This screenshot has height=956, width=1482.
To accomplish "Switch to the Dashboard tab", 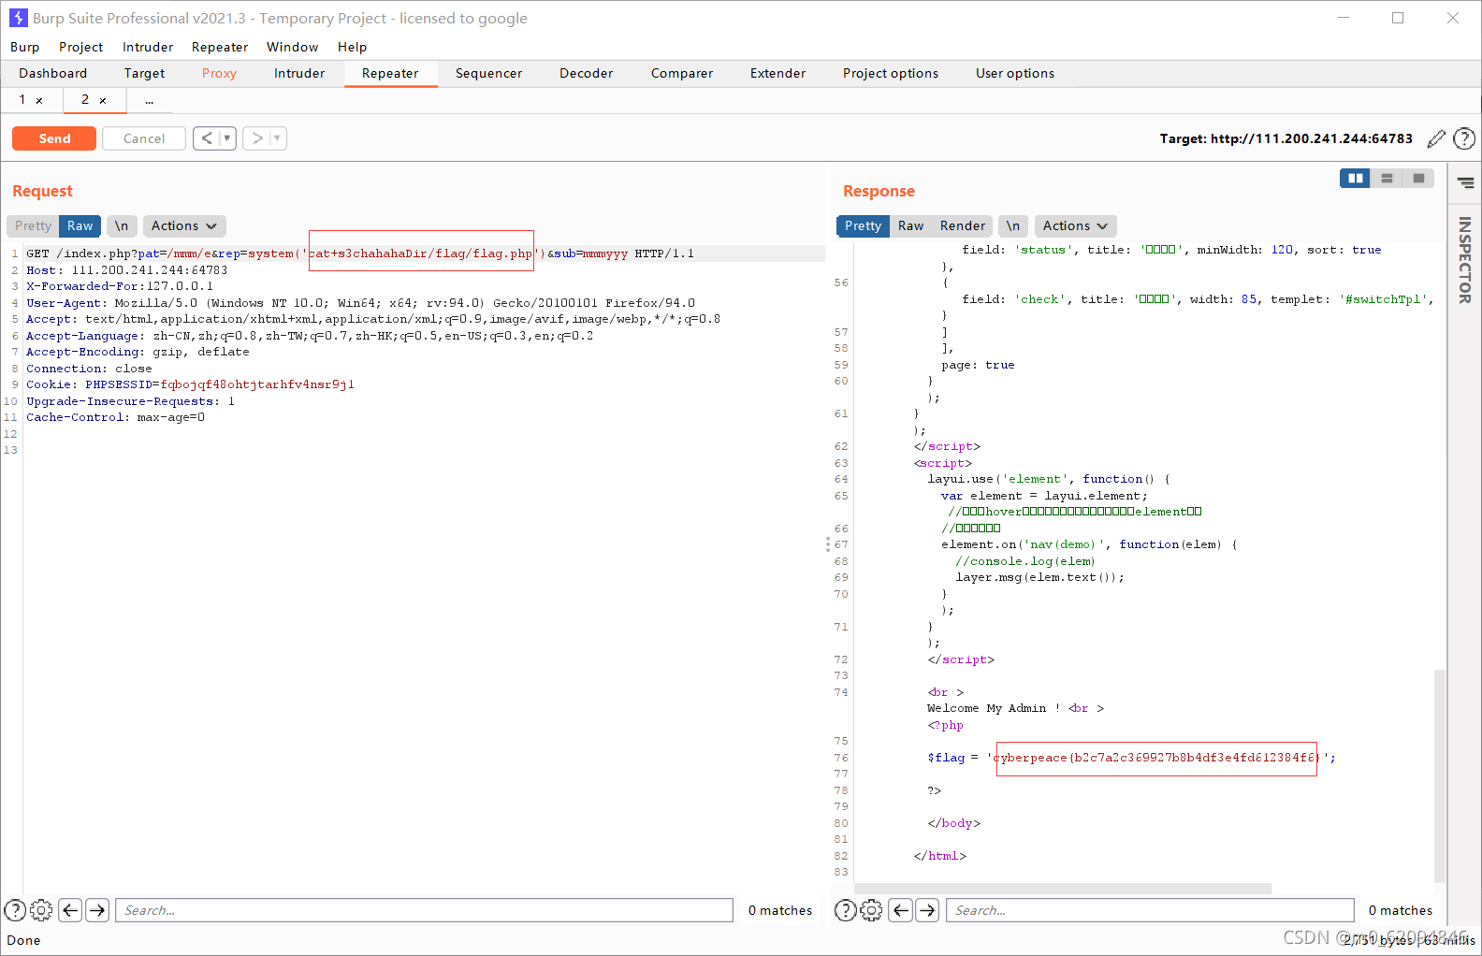I will coord(52,73).
